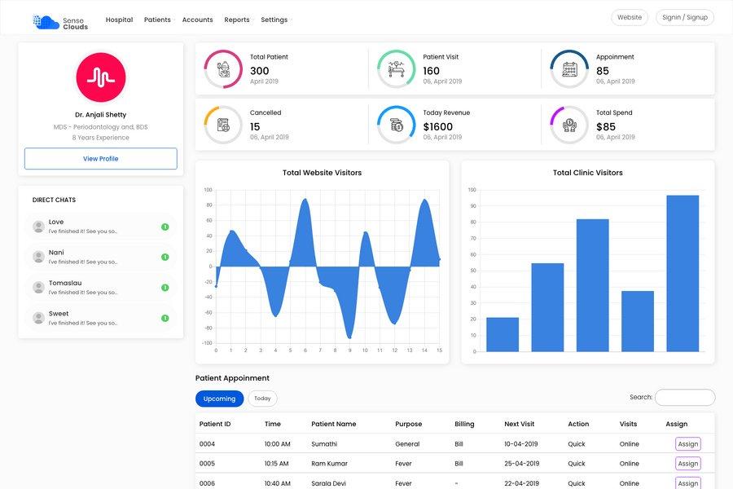Switch to the Today appointments tab

point(262,399)
